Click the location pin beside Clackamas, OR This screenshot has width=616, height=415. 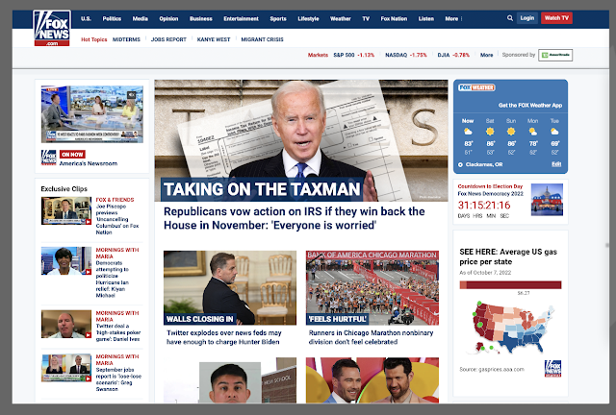point(460,164)
